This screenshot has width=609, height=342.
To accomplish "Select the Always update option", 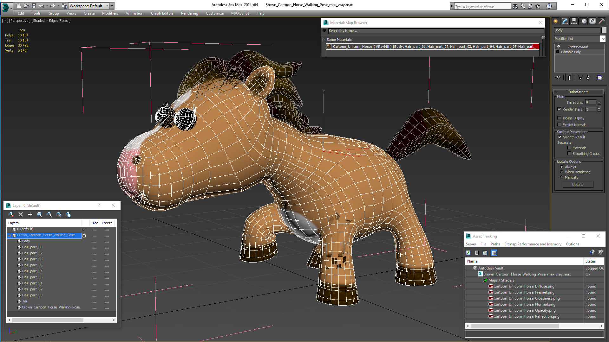I will (x=561, y=167).
